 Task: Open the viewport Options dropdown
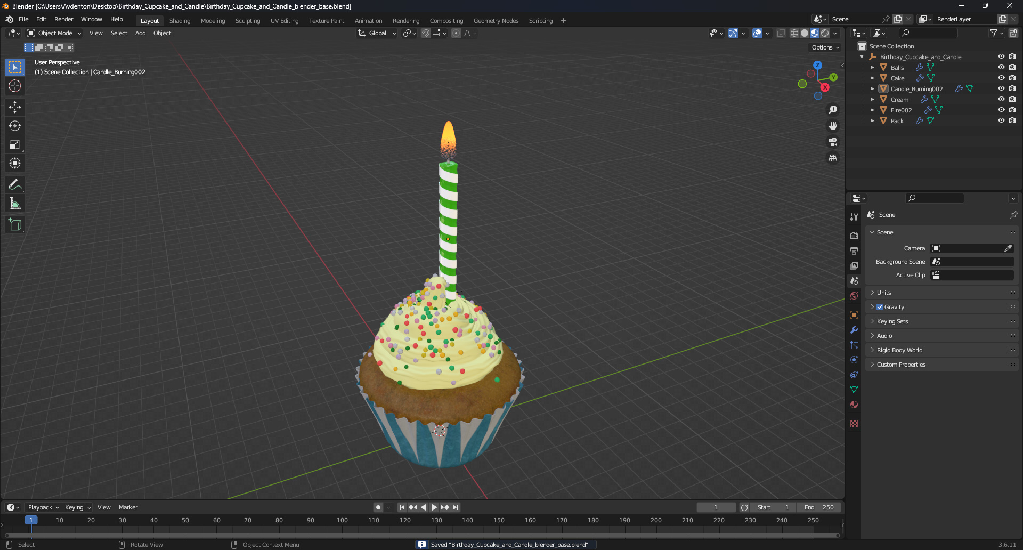coord(825,47)
